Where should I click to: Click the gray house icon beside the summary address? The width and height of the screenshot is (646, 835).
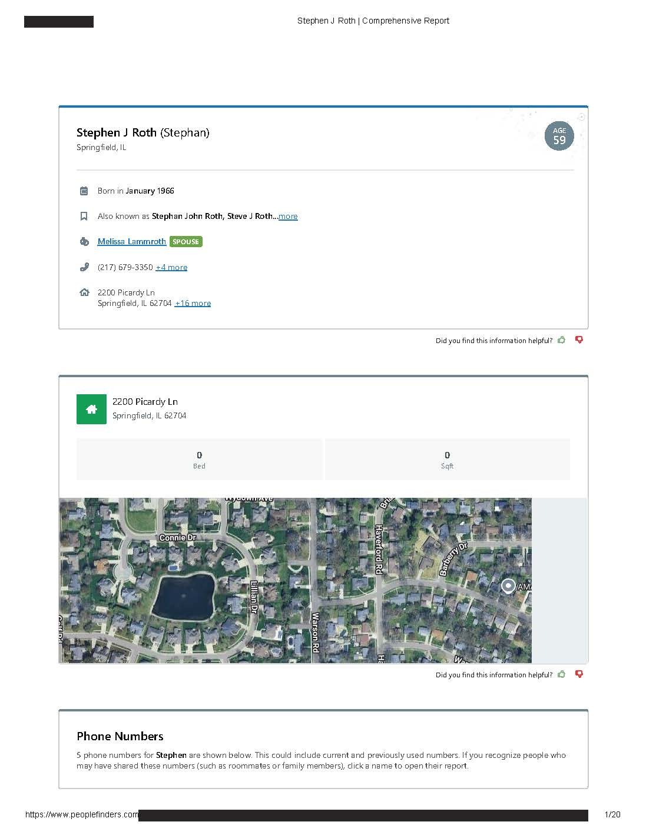pyautogui.click(x=84, y=292)
